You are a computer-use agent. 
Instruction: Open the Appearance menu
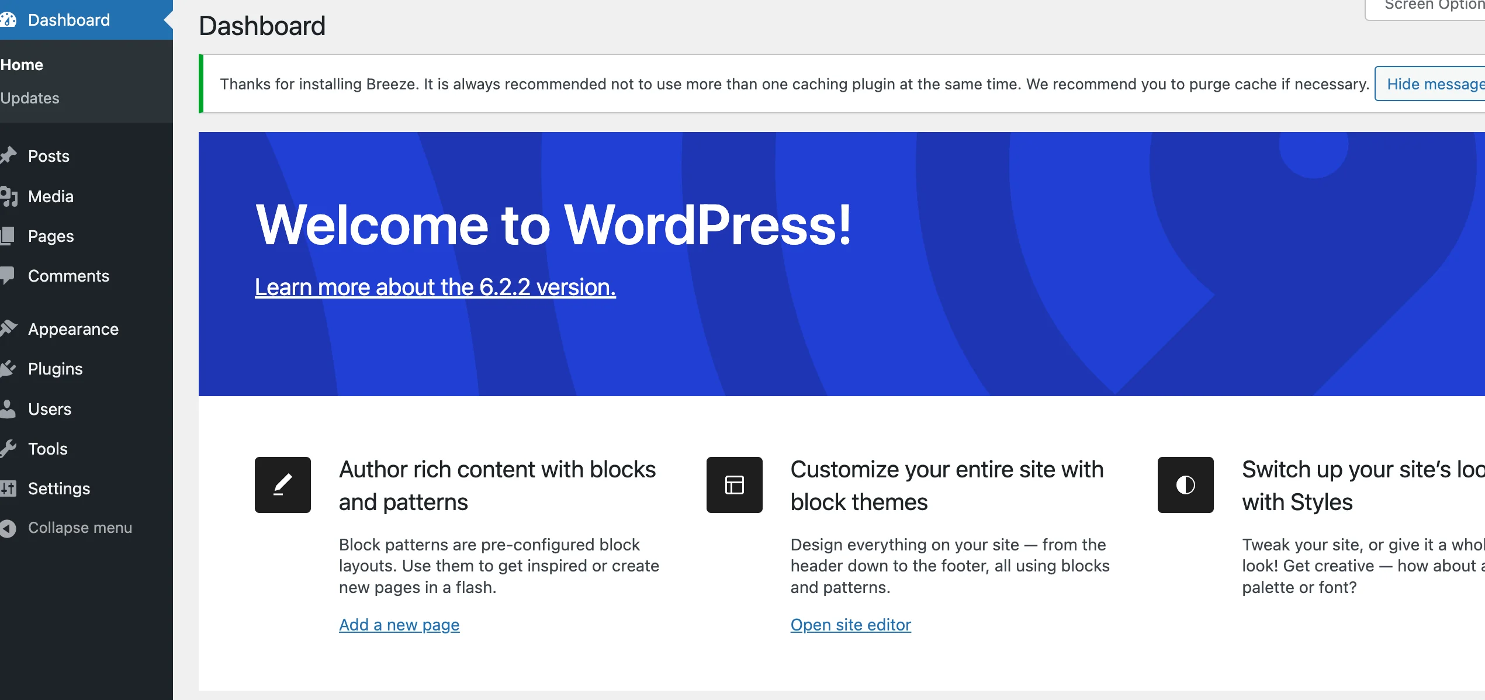pos(73,329)
